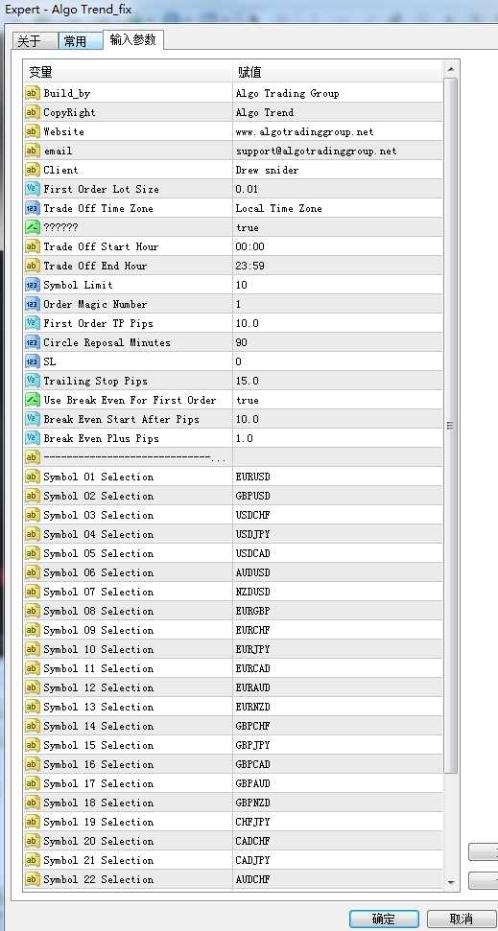Screen dimensions: 498x931
Task: Click the double icon beside Trailing Stop Pips
Action: 32,381
